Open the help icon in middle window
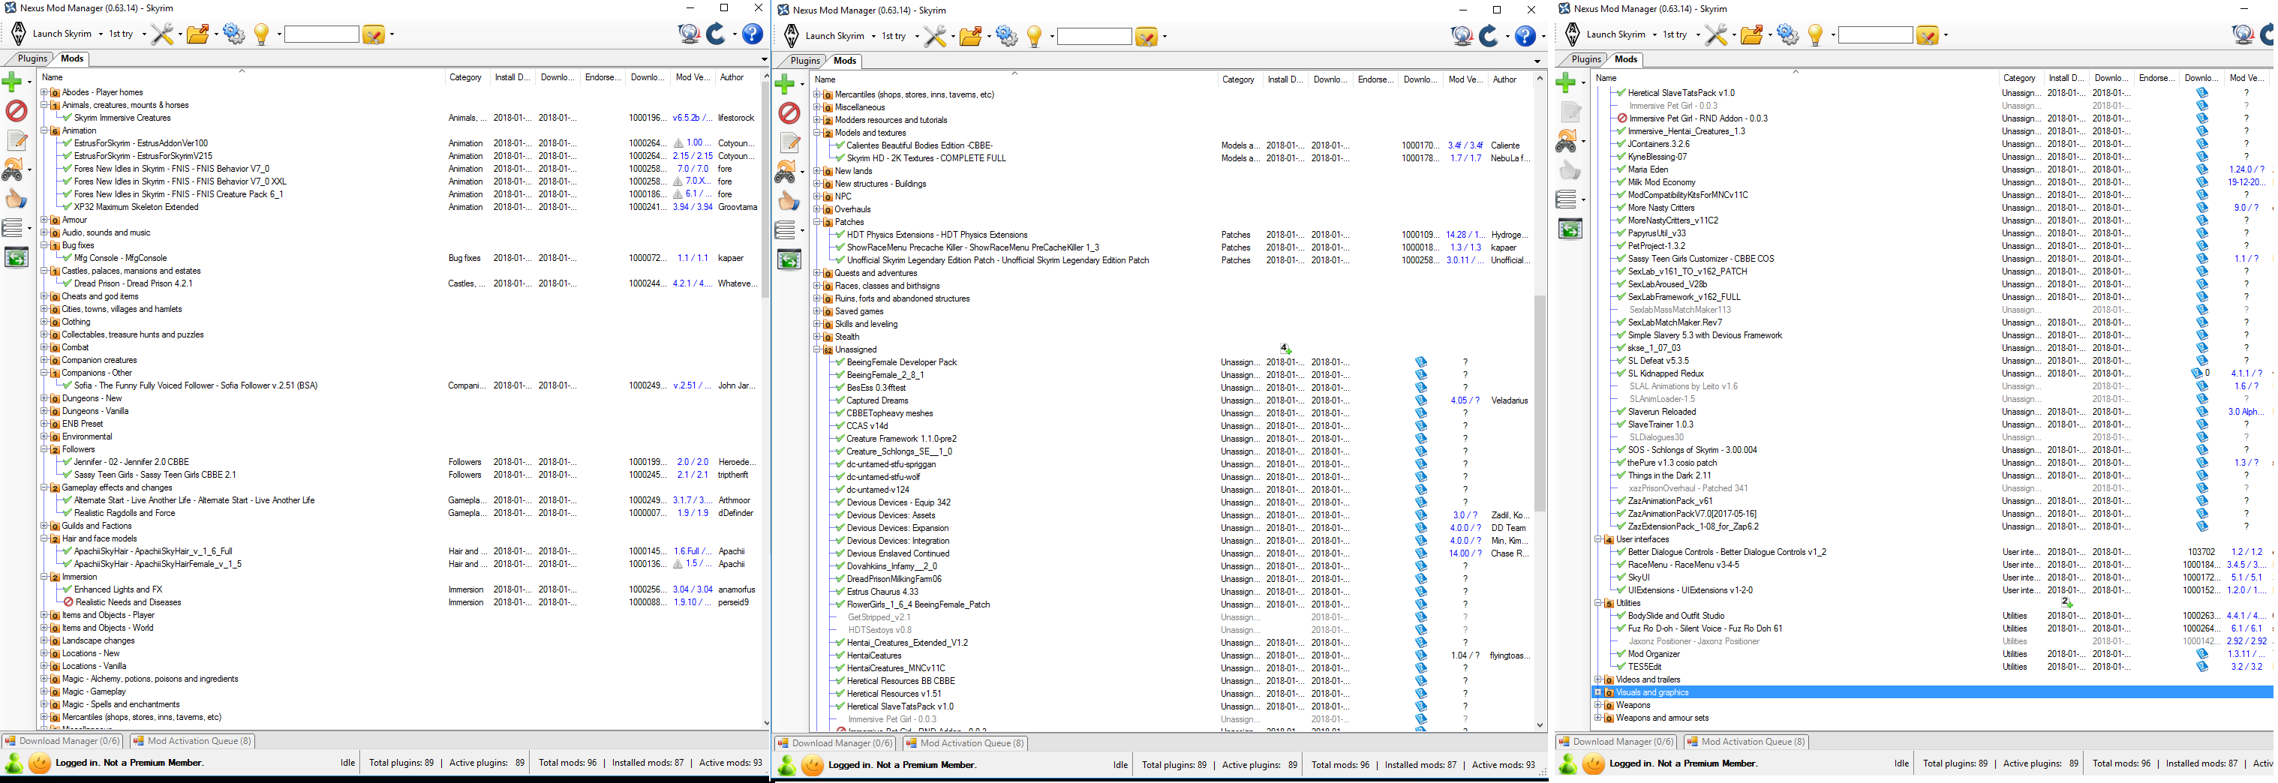This screenshot has height=783, width=2278. 1525,36
